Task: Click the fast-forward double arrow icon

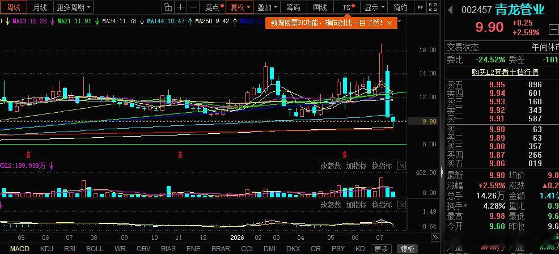Action: pyautogui.click(x=421, y=7)
